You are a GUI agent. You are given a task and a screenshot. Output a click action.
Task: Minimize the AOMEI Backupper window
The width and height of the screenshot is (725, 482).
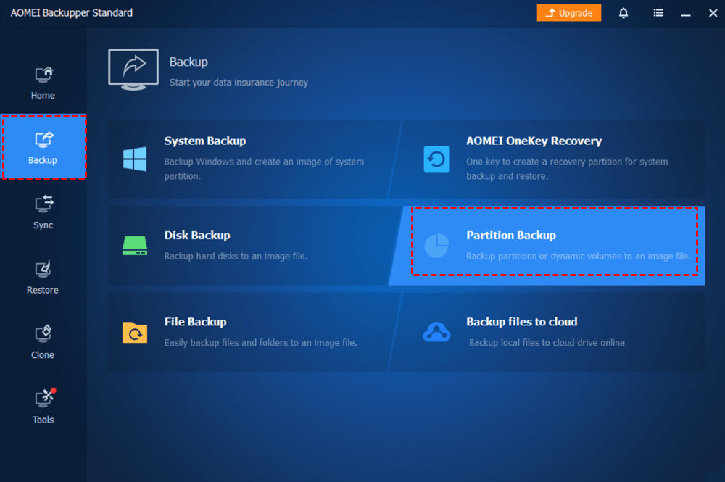(686, 14)
